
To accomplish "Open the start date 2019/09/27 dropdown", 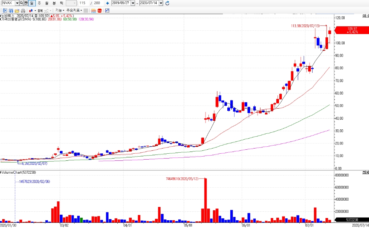I will click(x=133, y=3).
